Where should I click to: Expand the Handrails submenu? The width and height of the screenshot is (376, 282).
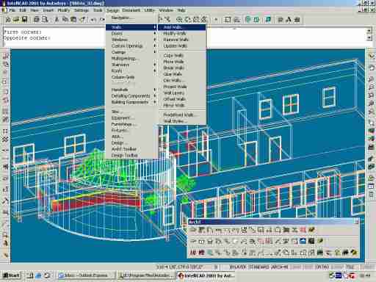tap(131, 90)
